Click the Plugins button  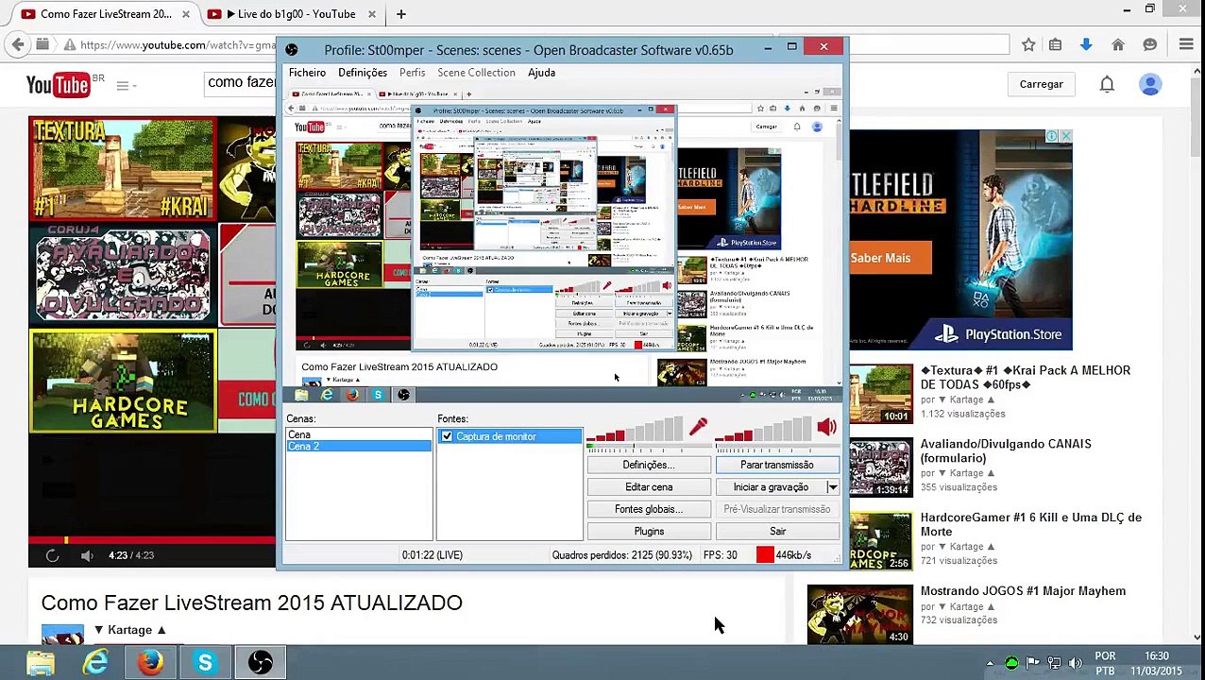click(649, 532)
